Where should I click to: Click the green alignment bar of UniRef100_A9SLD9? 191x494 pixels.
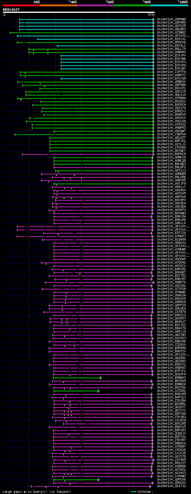coord(90,121)
